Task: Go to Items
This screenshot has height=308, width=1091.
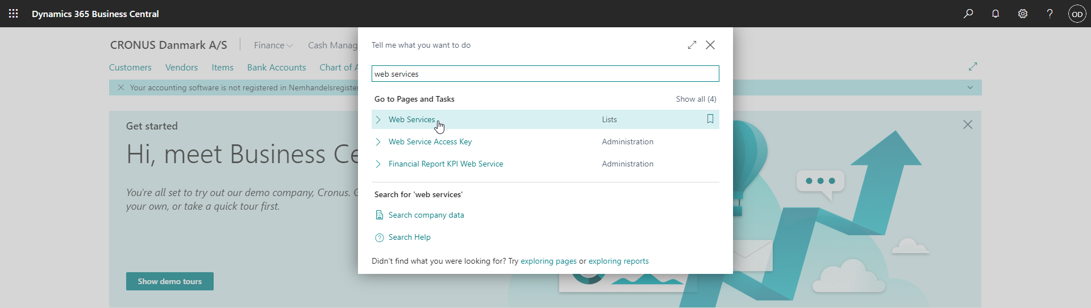Action: pyautogui.click(x=223, y=67)
